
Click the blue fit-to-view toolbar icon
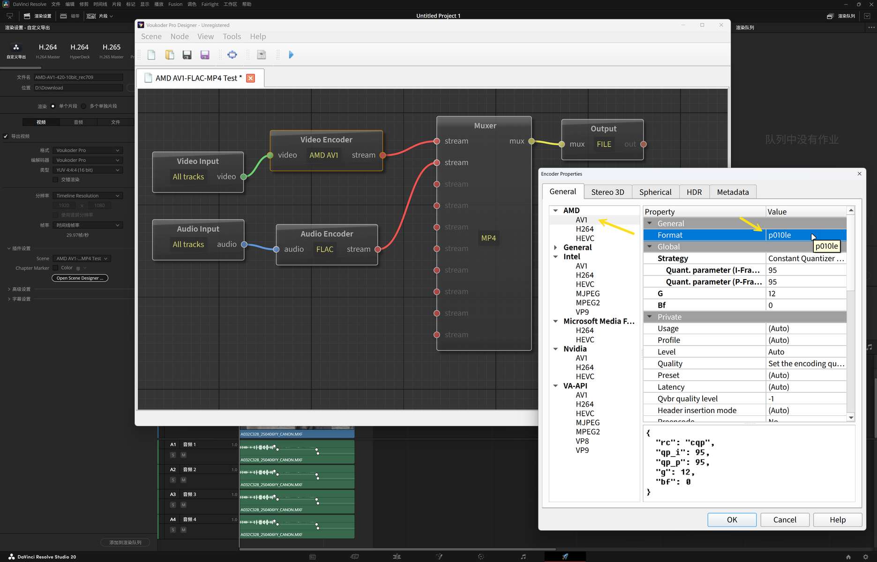[x=232, y=55]
